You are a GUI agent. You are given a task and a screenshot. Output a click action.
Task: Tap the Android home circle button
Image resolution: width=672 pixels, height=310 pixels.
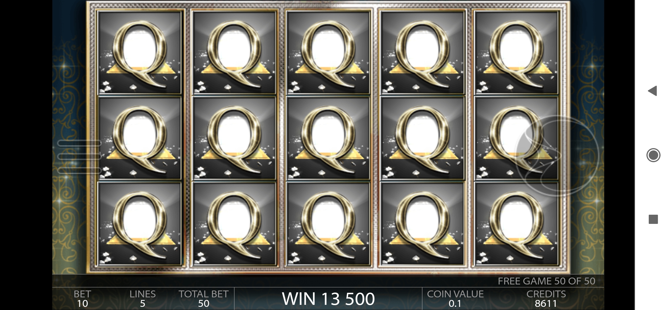[x=653, y=155]
